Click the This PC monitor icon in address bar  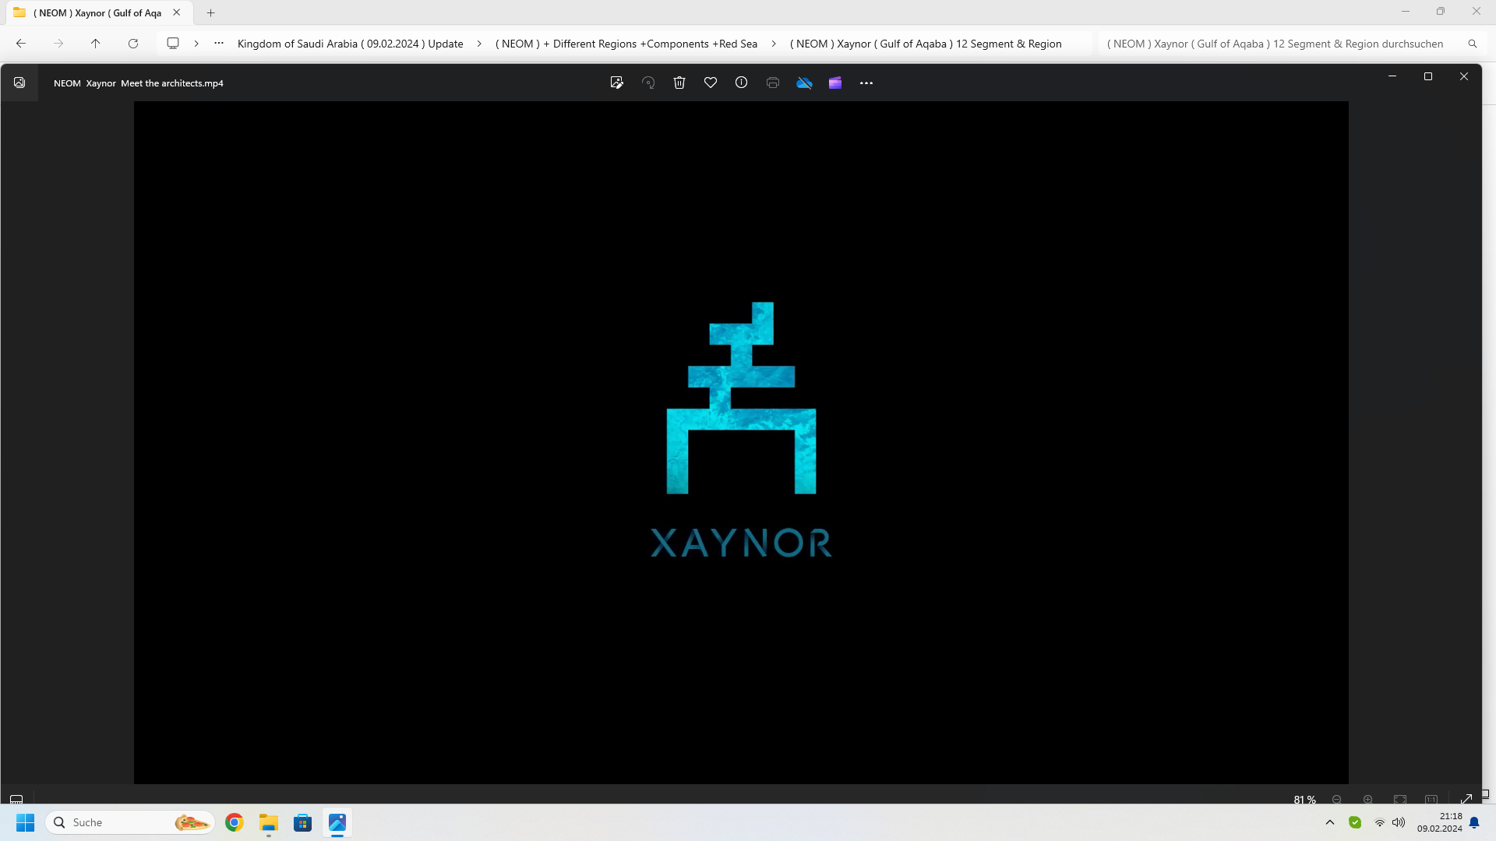173,44
